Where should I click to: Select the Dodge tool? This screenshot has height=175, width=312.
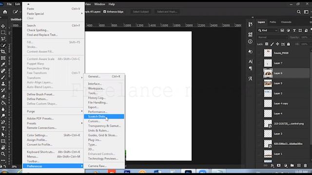tap(3, 116)
